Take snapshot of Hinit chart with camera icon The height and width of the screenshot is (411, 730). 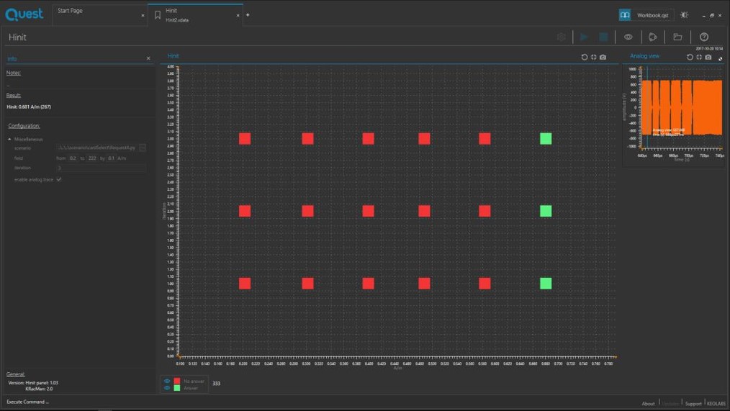click(x=603, y=57)
